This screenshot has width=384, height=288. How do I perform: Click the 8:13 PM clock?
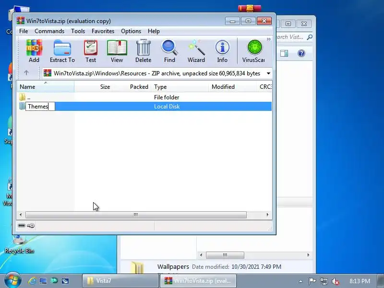(x=360, y=281)
